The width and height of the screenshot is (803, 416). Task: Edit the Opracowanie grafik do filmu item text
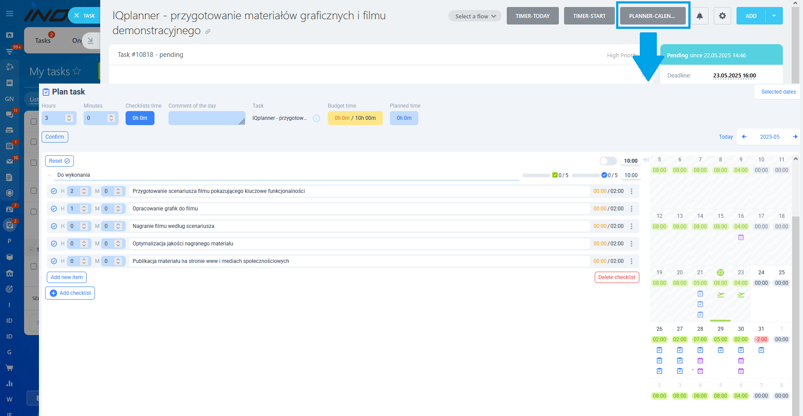tap(359, 209)
